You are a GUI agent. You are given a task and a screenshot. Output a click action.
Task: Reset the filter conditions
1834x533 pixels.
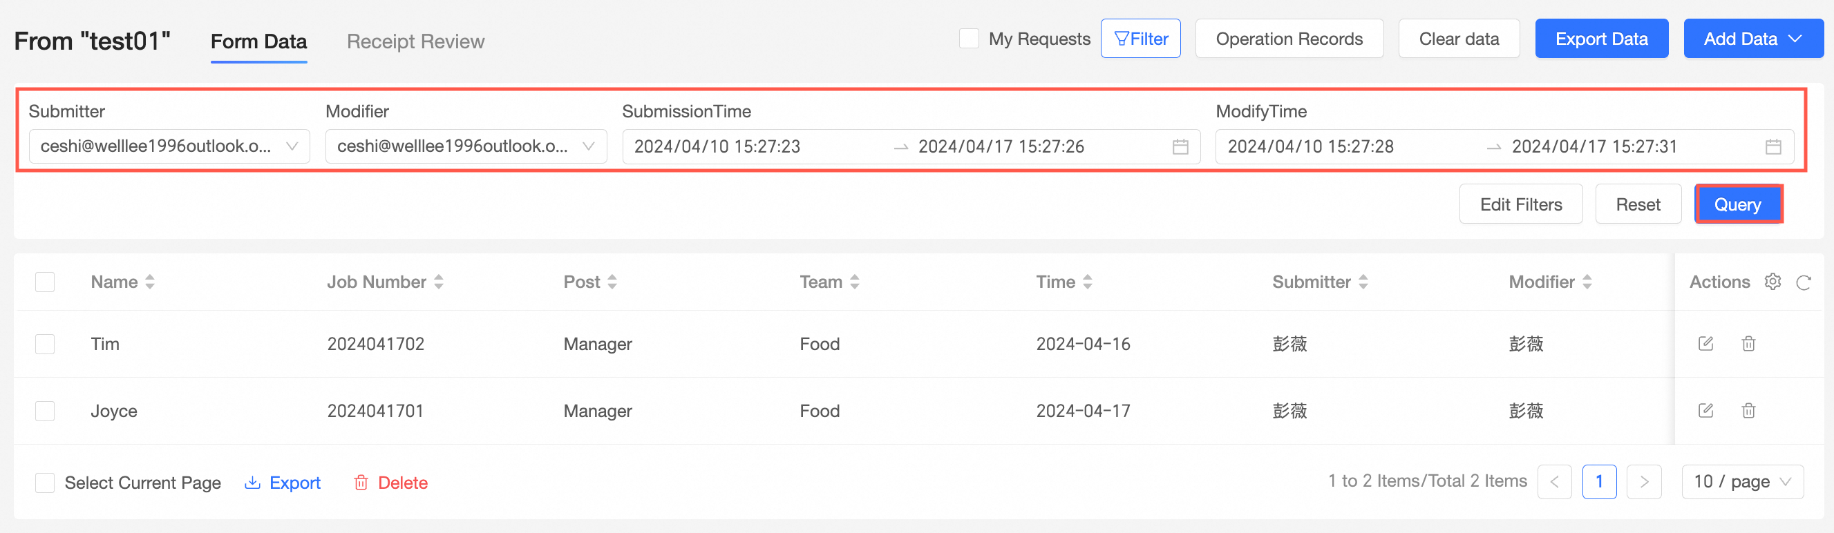pos(1638,204)
